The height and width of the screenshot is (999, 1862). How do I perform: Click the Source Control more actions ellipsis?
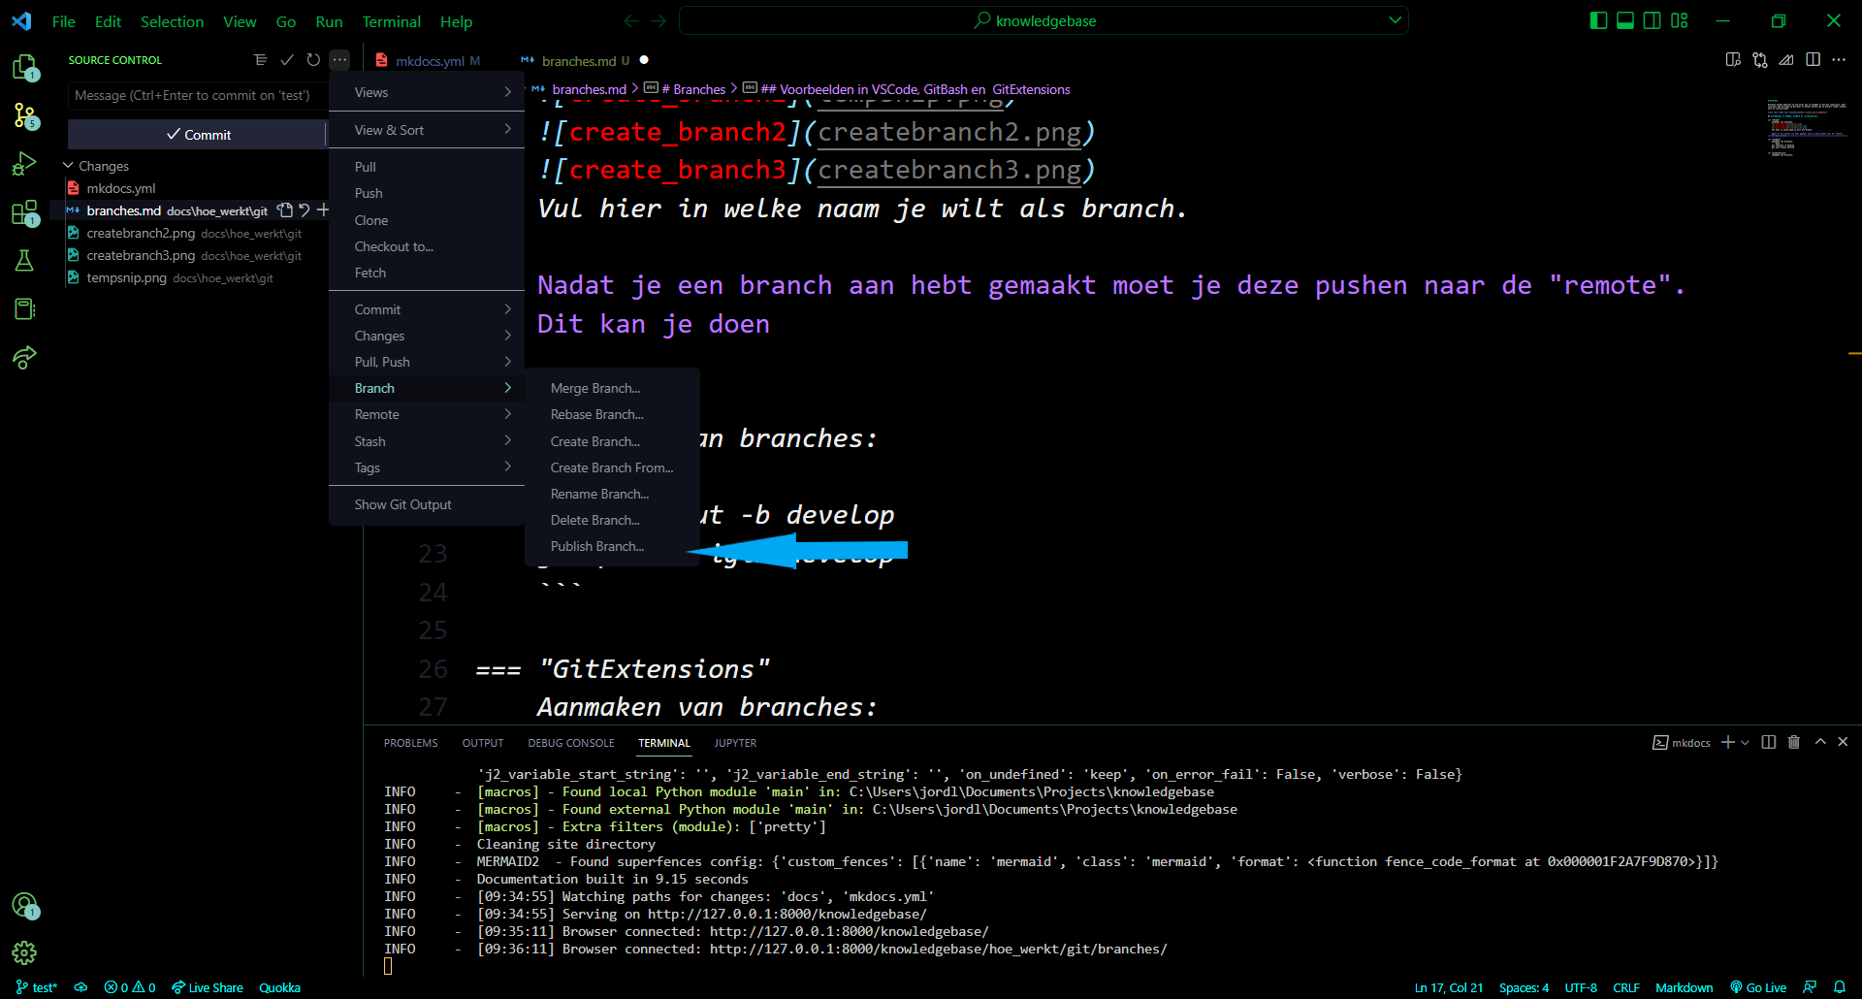click(339, 60)
